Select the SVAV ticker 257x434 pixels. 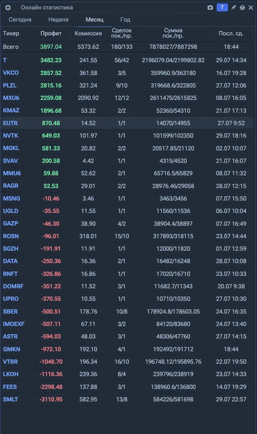pyautogui.click(x=10, y=161)
